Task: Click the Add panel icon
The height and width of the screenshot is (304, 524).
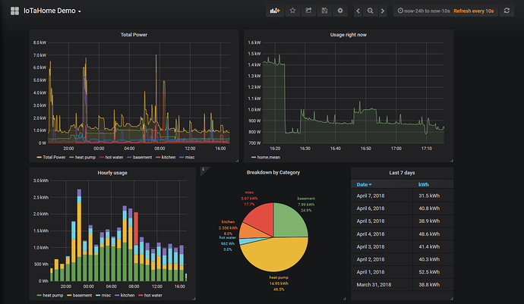Action: [x=275, y=11]
